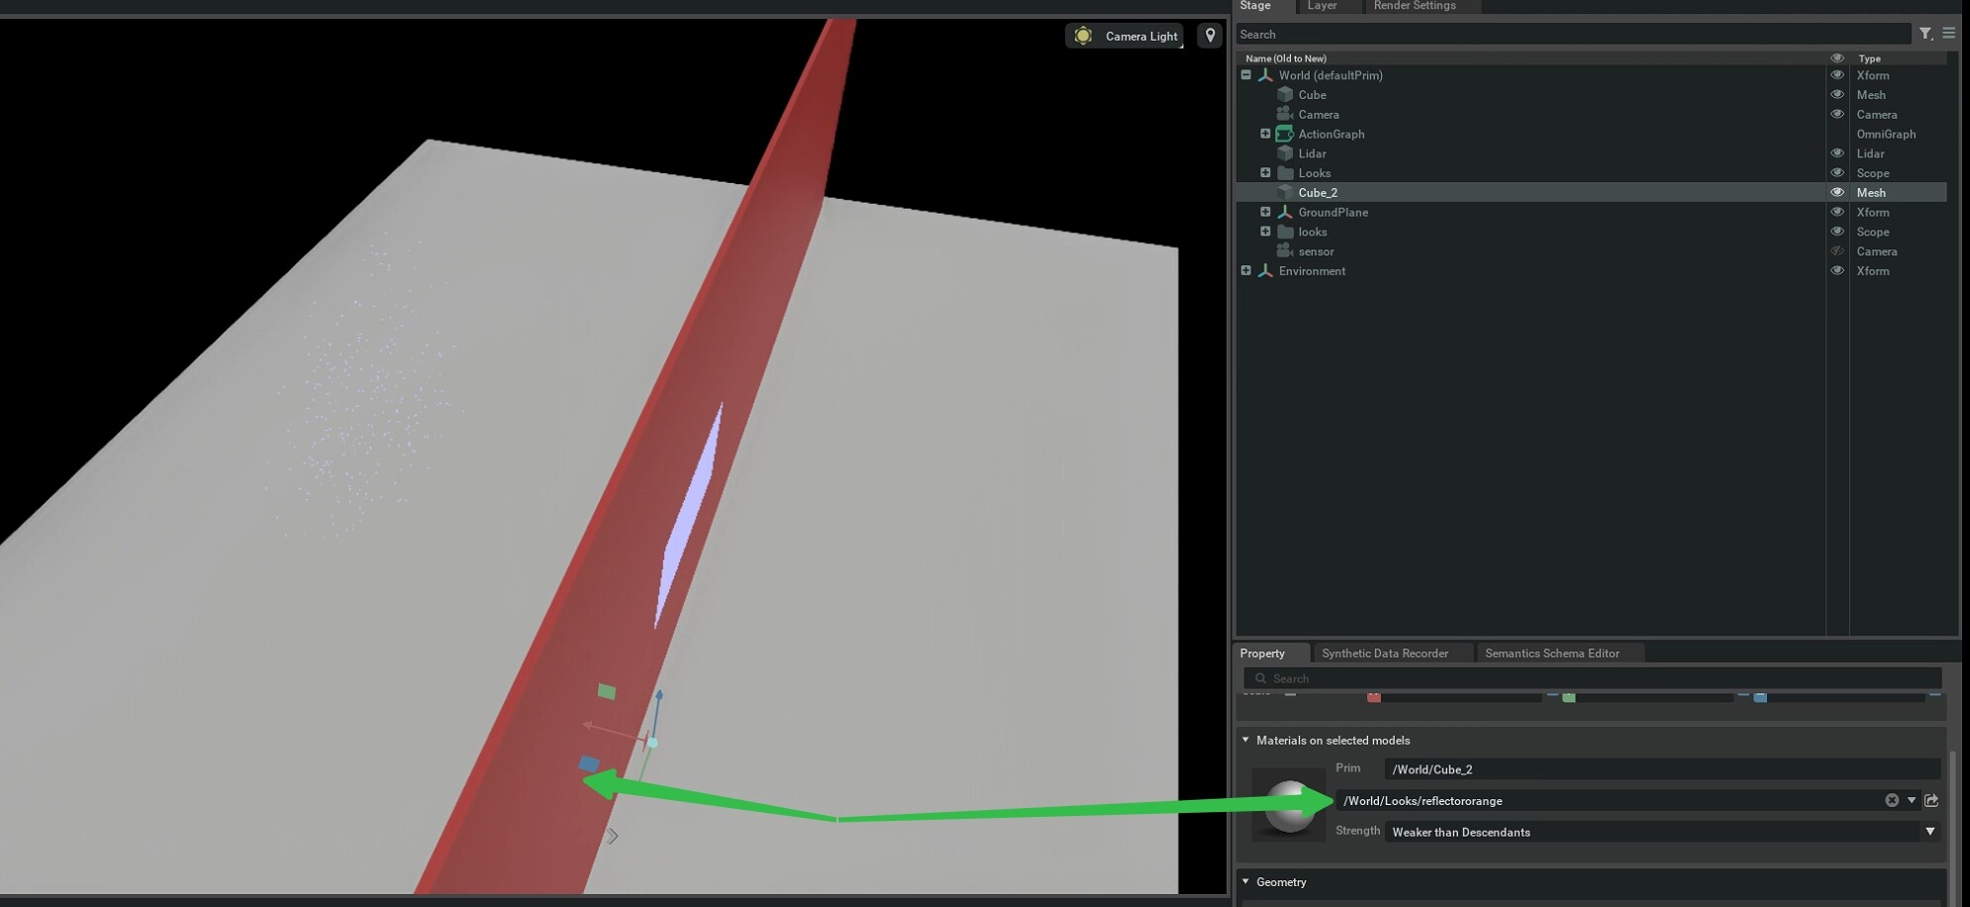Screen dimensions: 1970x907
Task: Click the copy material path icon next to reflectororange
Action: pos(1932,800)
